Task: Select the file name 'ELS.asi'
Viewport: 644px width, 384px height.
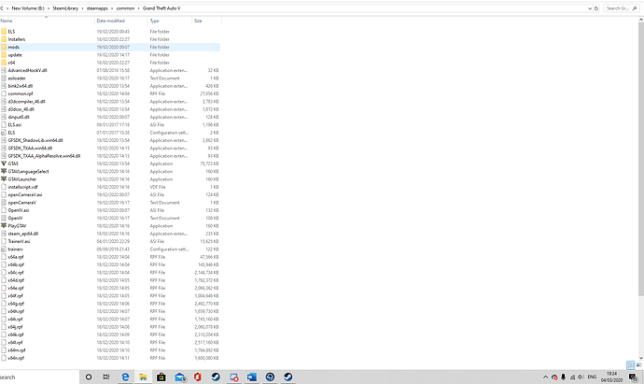Action: [x=15, y=125]
